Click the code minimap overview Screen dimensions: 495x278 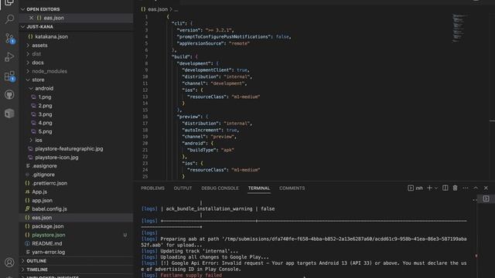coord(460,28)
